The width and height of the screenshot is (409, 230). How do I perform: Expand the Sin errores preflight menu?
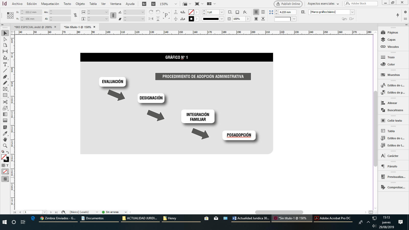pyautogui.click(x=126, y=212)
